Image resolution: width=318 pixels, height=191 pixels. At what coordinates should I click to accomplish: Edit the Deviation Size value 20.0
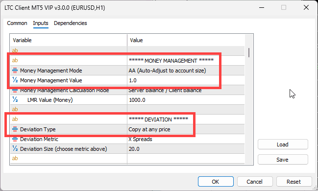point(186,149)
